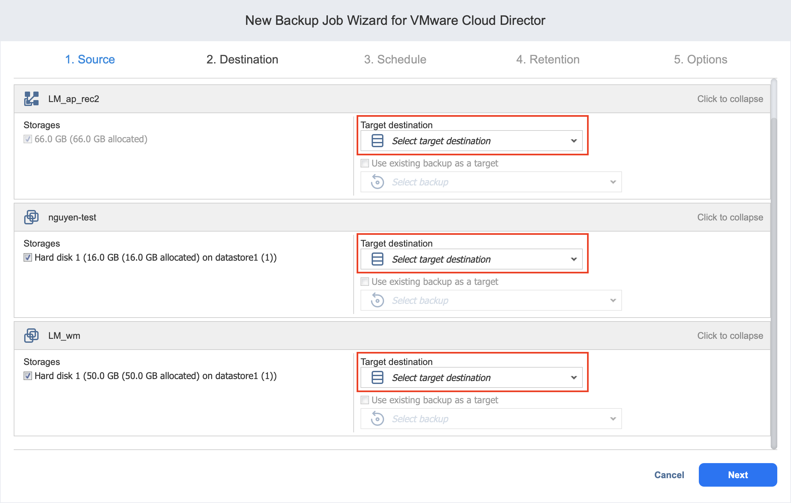Click the LM_ap_rec2 vApp icon
Viewport: 791px width, 503px height.
coord(31,99)
